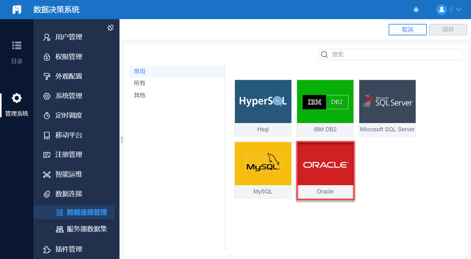Click the Oracle label under logo
Image resolution: width=471 pixels, height=259 pixels.
tap(325, 191)
